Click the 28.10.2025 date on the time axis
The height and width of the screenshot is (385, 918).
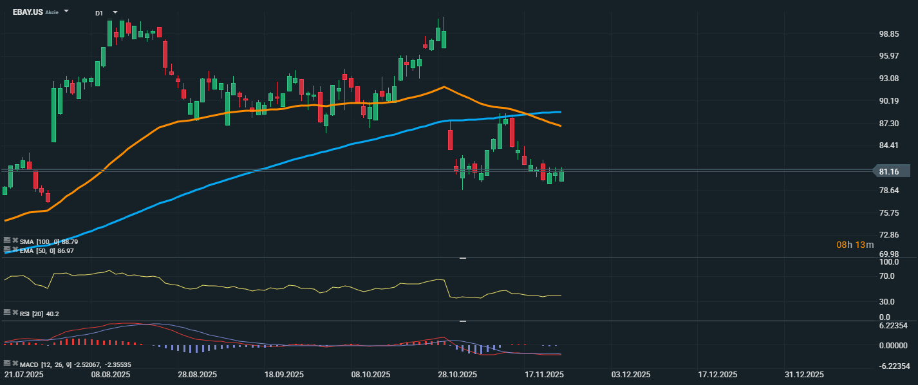click(457, 374)
